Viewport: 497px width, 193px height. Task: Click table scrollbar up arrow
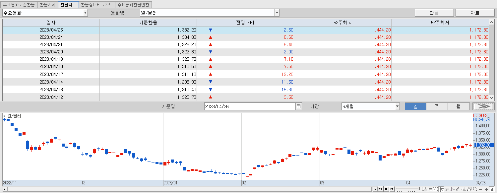(491, 22)
